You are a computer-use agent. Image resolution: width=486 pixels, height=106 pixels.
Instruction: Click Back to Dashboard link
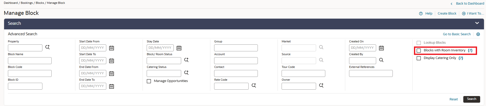(x=470, y=3)
